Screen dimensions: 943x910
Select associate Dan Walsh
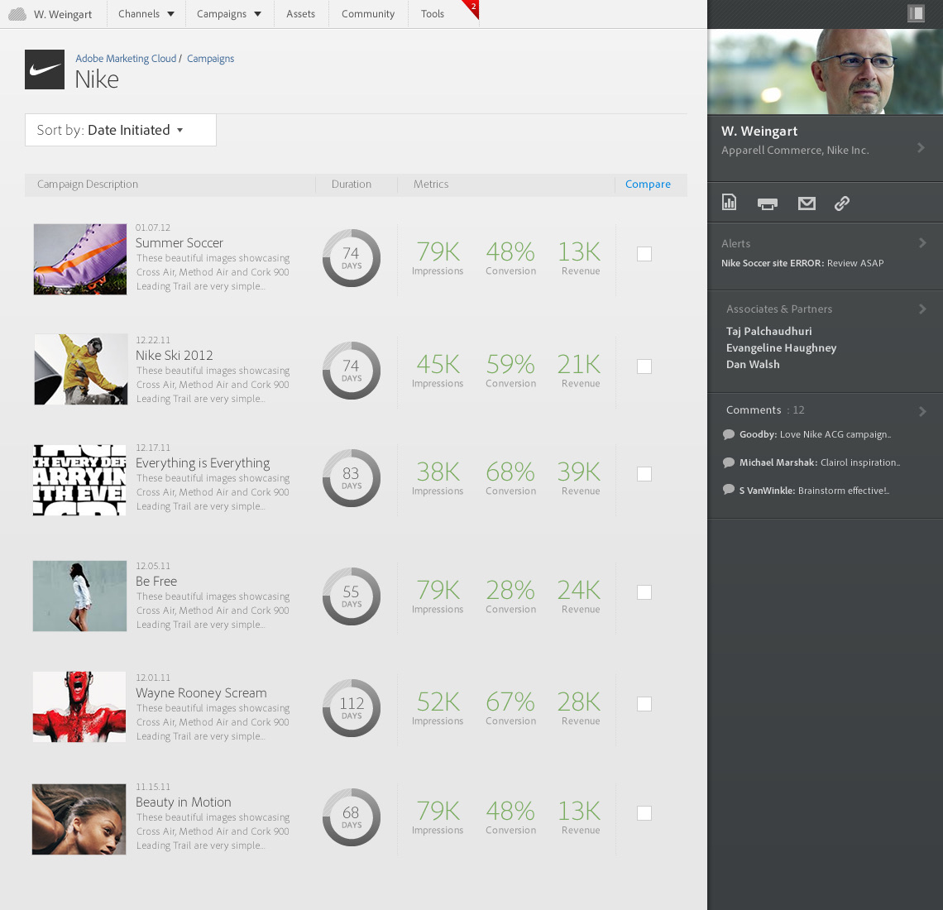tap(753, 365)
